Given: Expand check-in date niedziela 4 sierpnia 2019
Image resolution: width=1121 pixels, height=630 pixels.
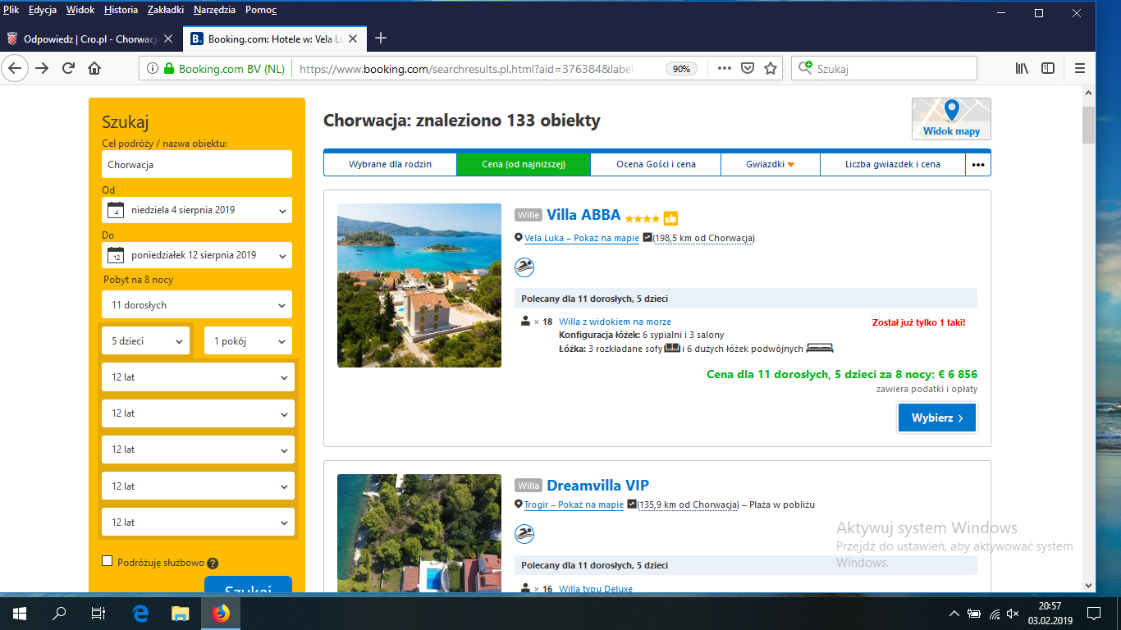Looking at the screenshot, I should tap(196, 210).
